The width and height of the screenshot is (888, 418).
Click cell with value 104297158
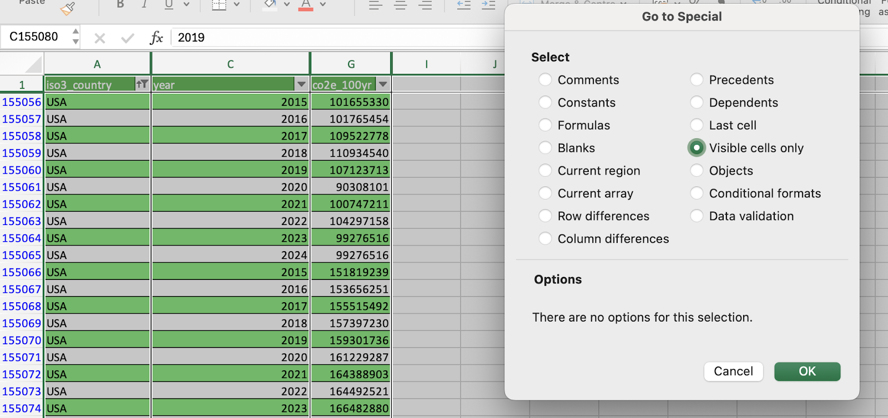(x=351, y=221)
